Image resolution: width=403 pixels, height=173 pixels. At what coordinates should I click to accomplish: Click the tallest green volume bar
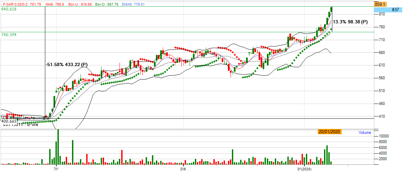point(58,147)
